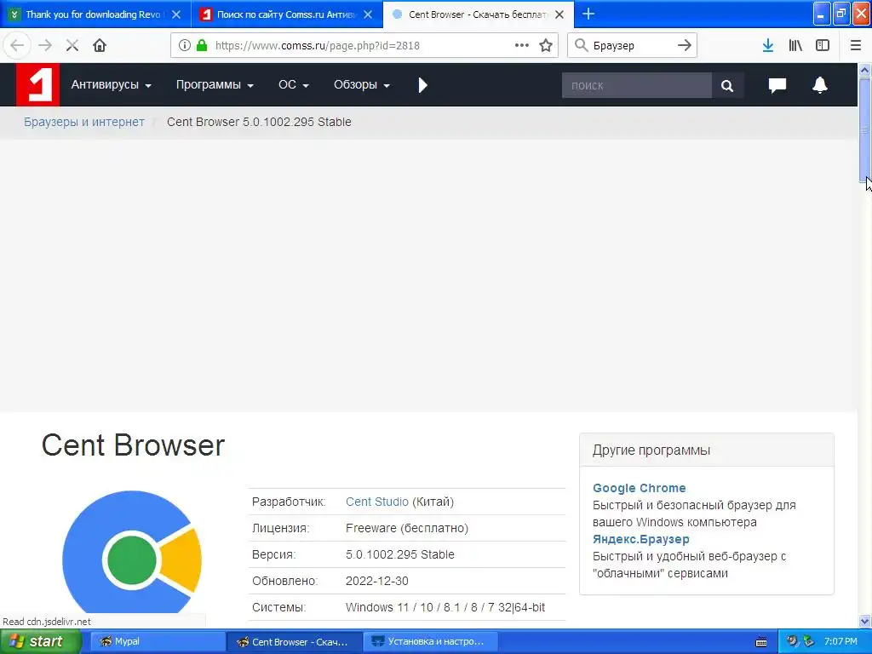872x654 pixels.
Task: Click the version 5.0.1002.295 Stable cell
Action: coord(400,554)
